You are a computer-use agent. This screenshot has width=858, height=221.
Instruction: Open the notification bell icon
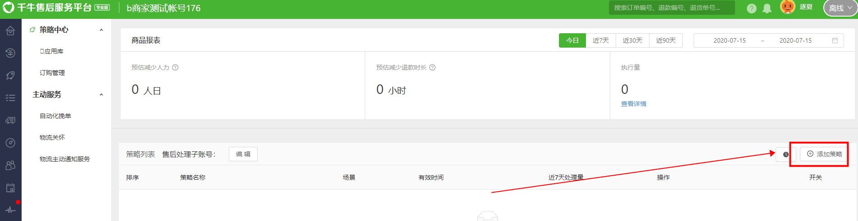pos(767,9)
